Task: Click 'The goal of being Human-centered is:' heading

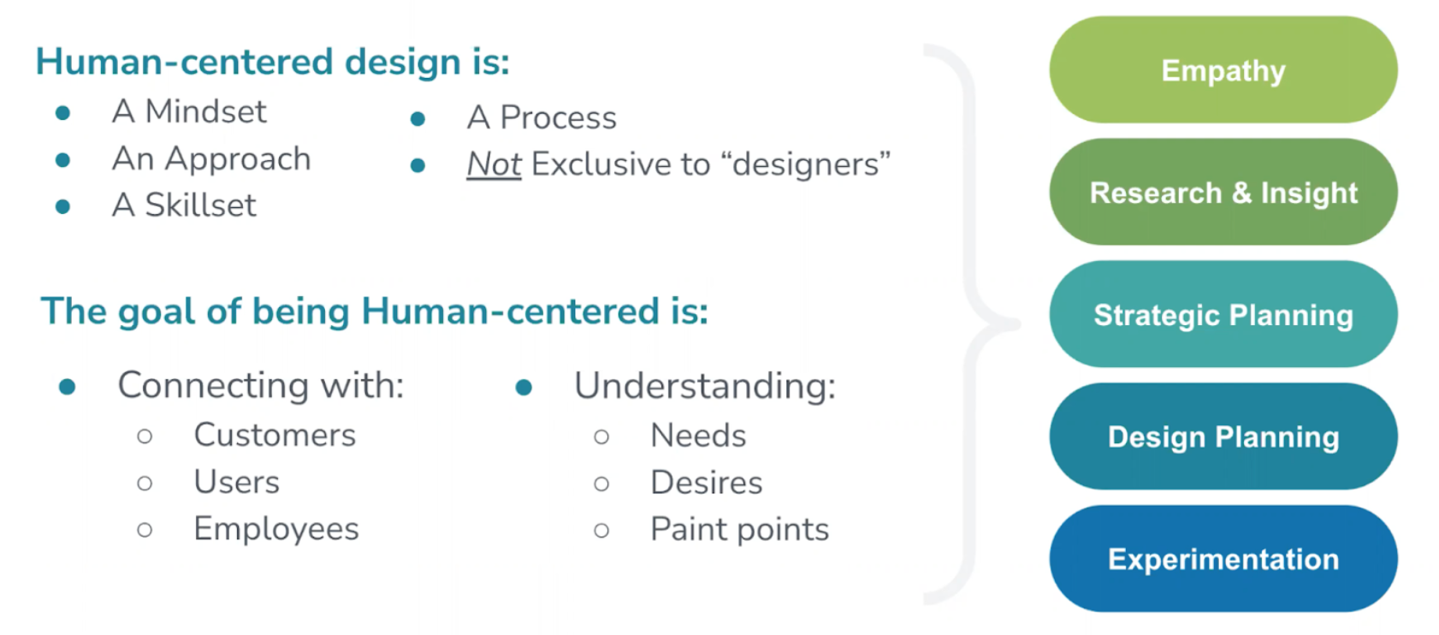Action: [375, 312]
